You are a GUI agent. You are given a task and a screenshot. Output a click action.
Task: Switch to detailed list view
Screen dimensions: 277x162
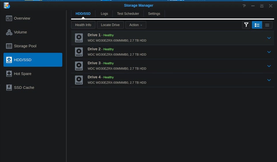click(x=257, y=25)
